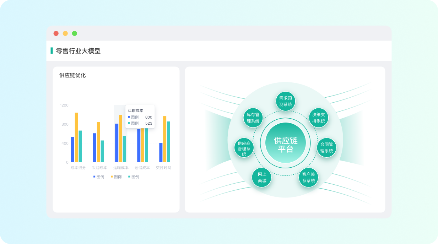Click the 供应链优化 card heading

(x=72, y=75)
